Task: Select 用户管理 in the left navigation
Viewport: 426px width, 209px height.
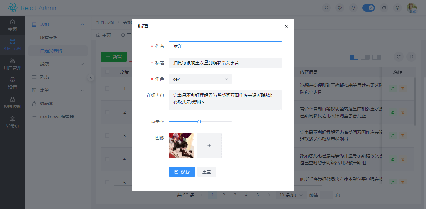Action: [x=13, y=64]
